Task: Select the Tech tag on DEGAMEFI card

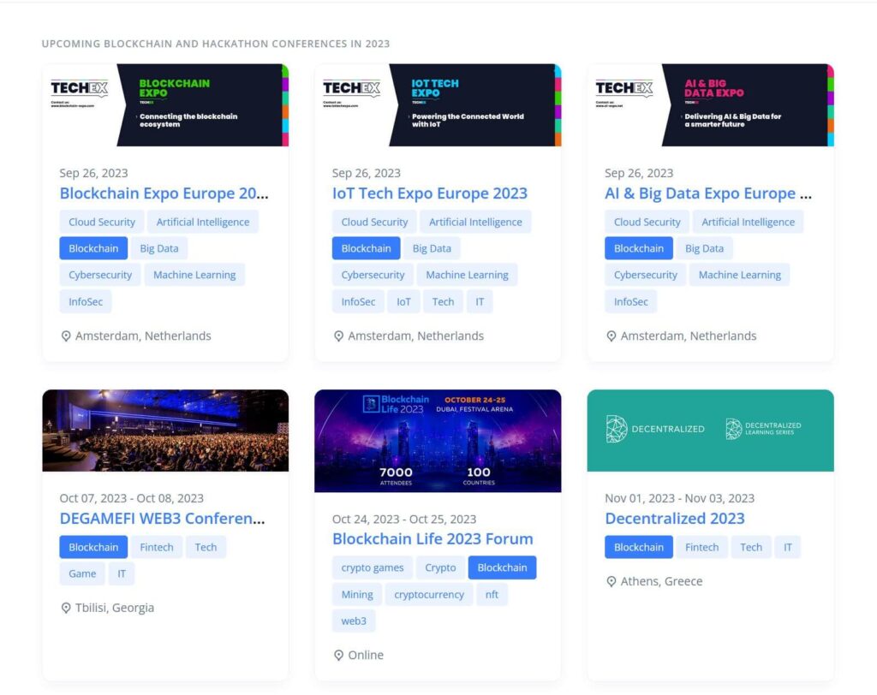Action: 206,548
